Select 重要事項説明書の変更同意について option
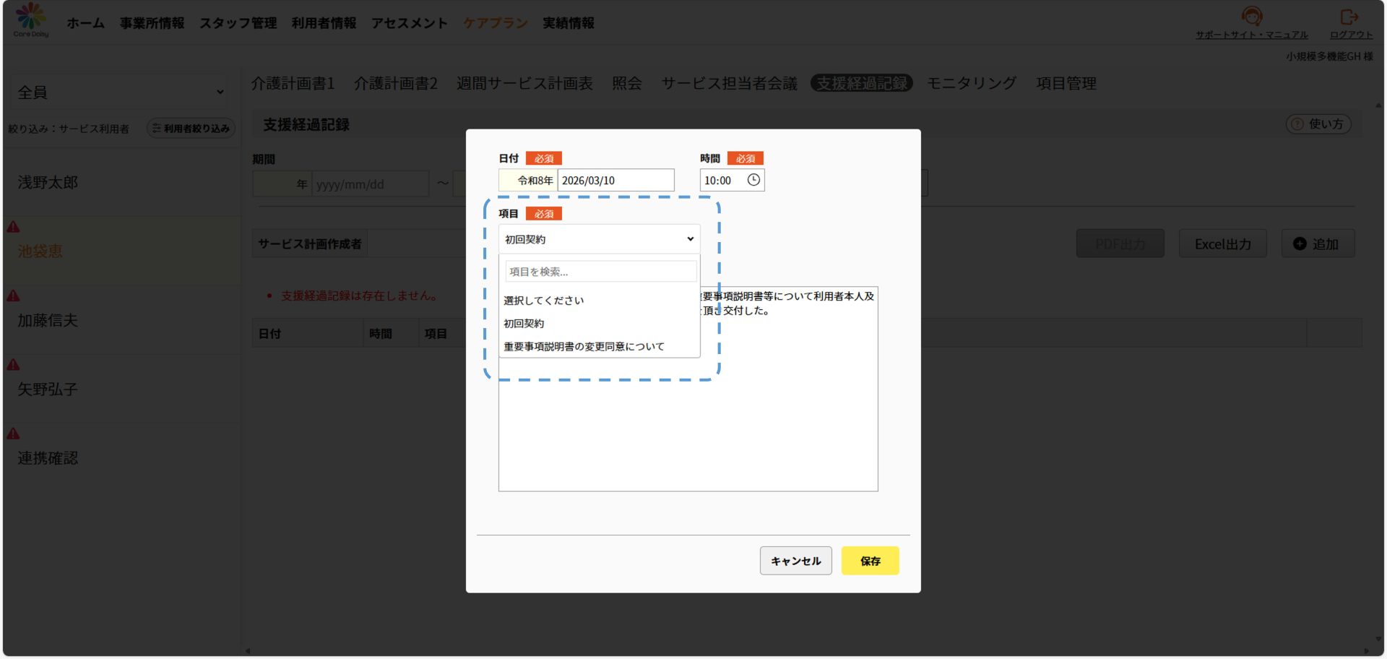Image resolution: width=1387 pixels, height=659 pixels. pyautogui.click(x=584, y=347)
